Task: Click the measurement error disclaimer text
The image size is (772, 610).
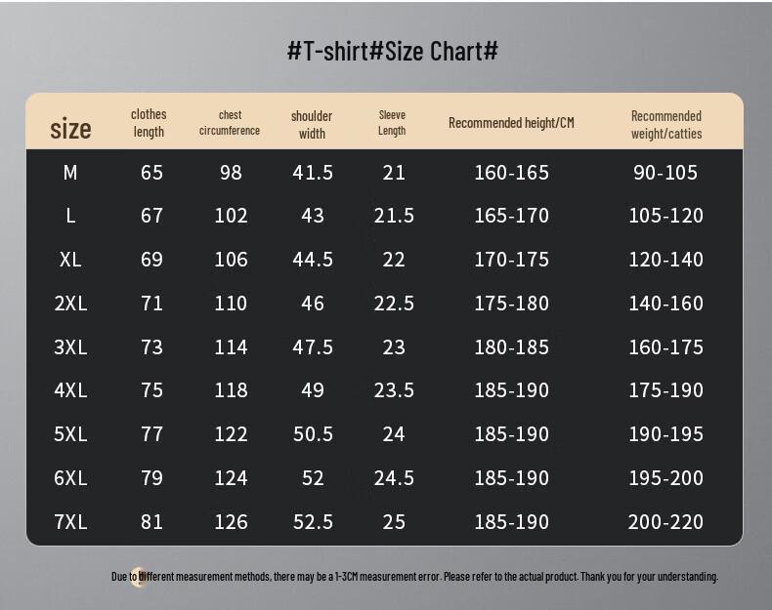Action: tap(414, 576)
